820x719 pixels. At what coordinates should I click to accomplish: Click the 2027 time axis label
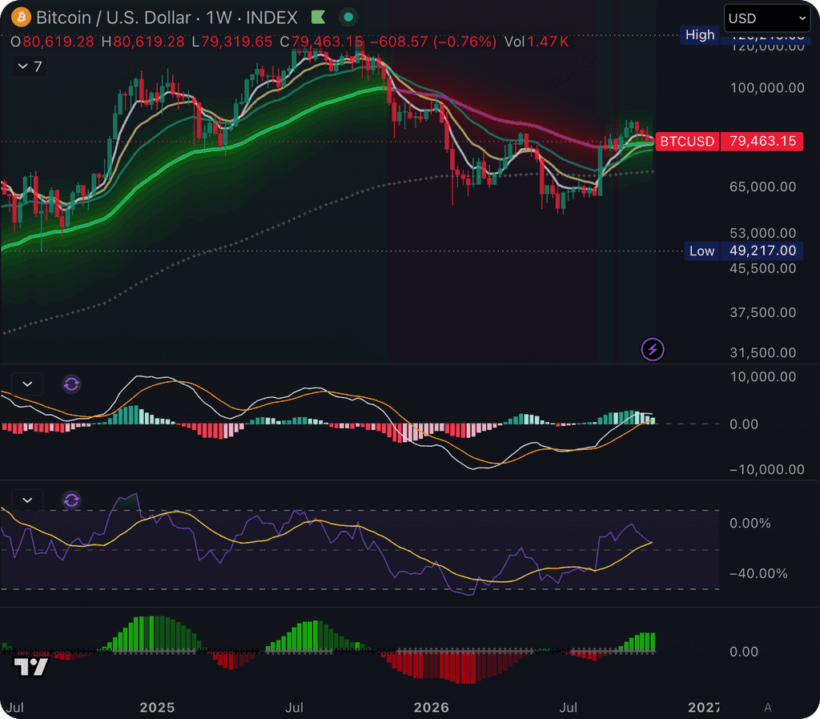tap(704, 708)
